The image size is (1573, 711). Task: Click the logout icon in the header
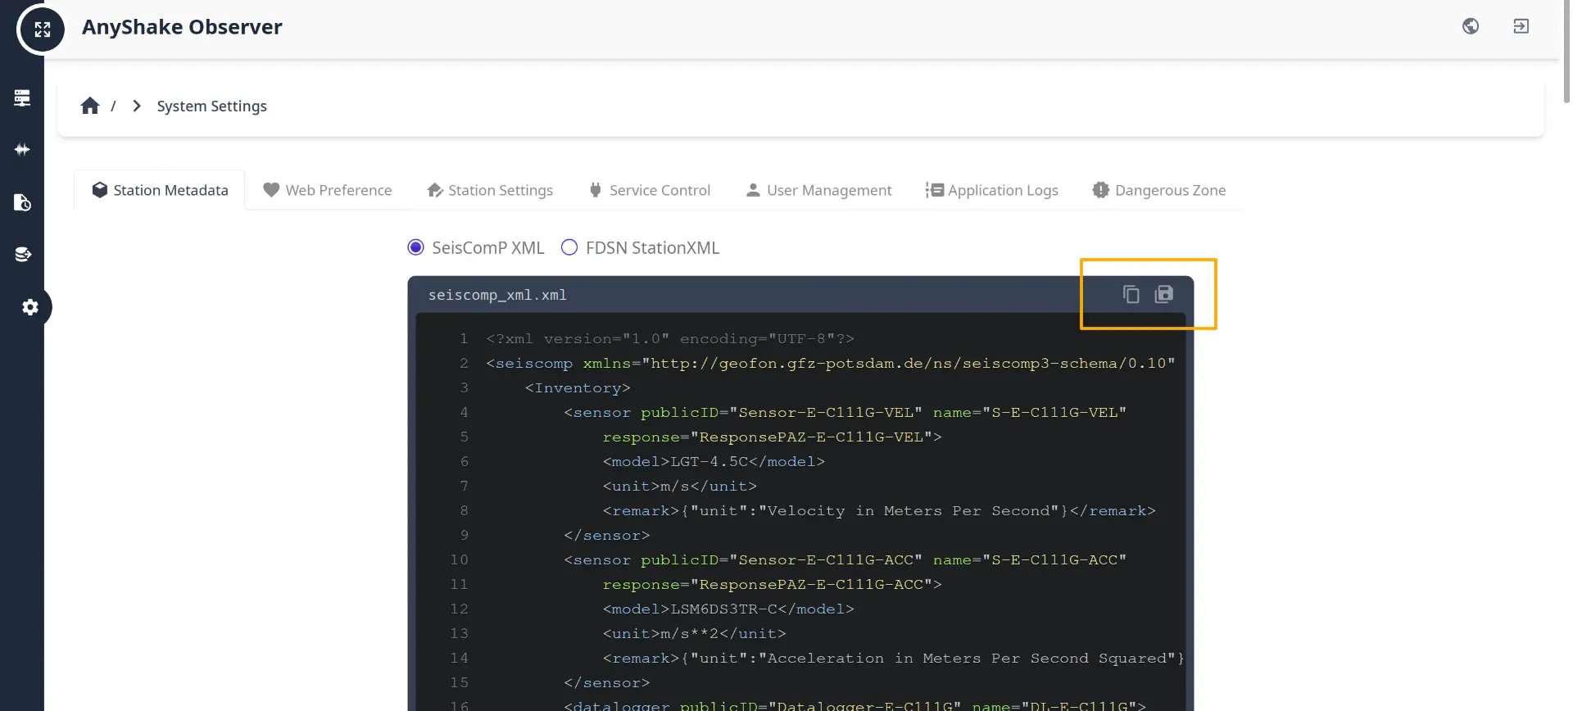click(x=1521, y=26)
